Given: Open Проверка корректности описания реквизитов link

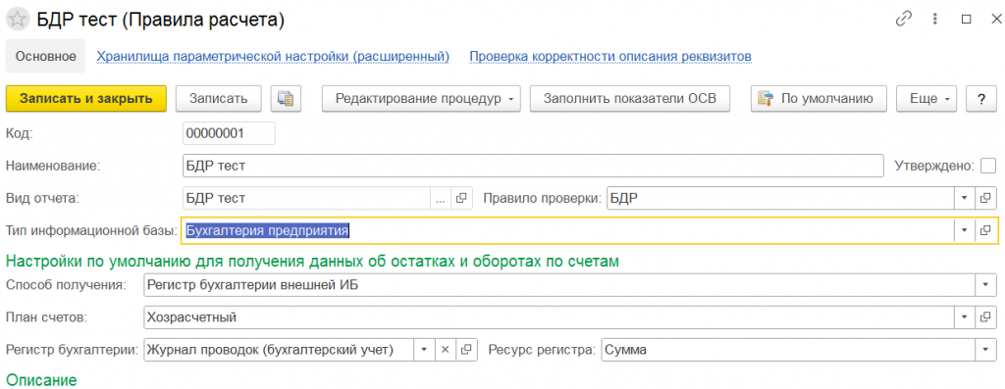Looking at the screenshot, I should (x=610, y=56).
